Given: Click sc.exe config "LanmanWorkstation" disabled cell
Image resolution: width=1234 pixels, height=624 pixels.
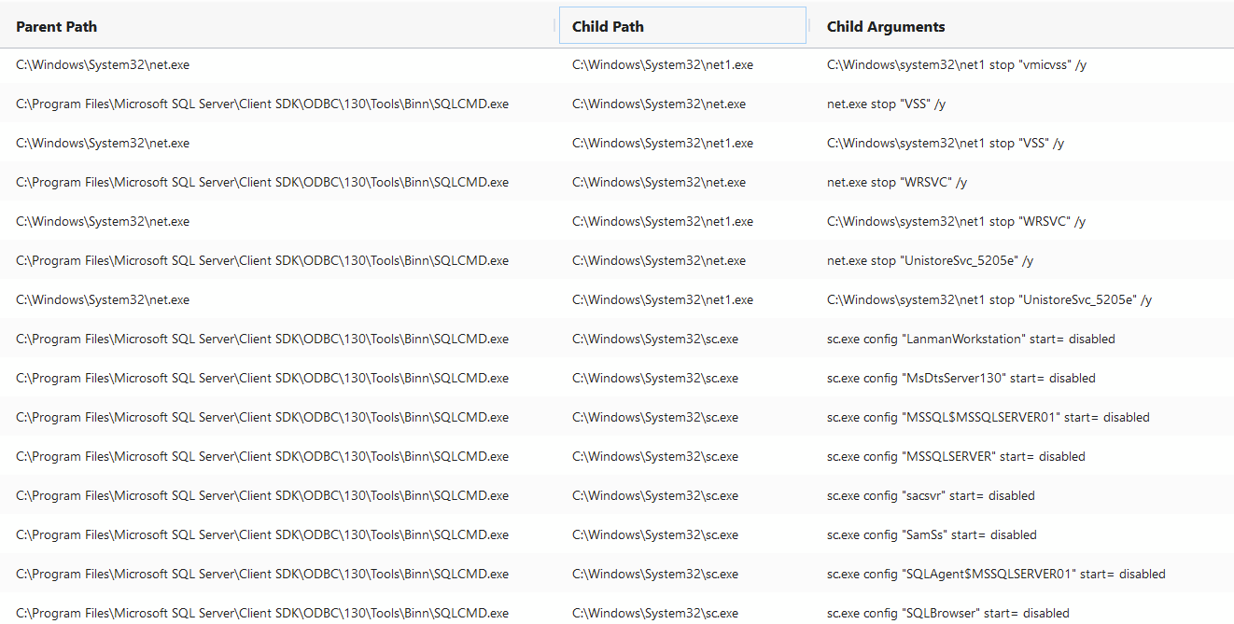Looking at the screenshot, I should coord(971,340).
